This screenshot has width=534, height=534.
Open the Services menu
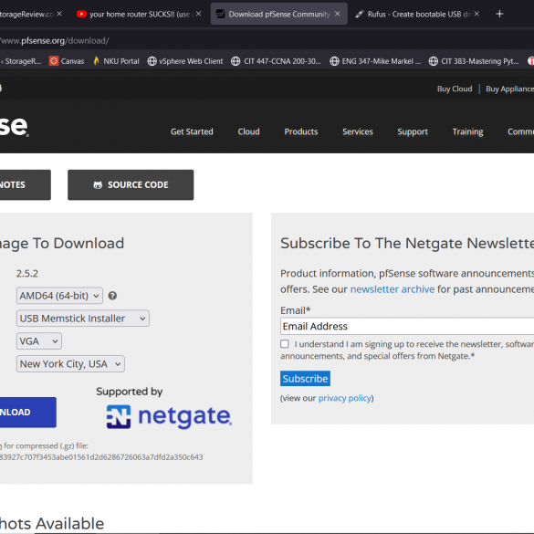[358, 131]
